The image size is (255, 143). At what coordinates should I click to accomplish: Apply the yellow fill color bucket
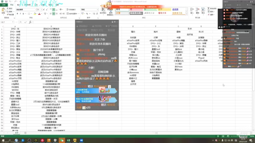35,14
